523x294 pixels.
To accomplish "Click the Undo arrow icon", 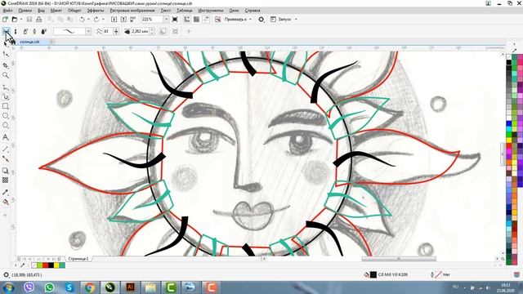I will [82, 20].
